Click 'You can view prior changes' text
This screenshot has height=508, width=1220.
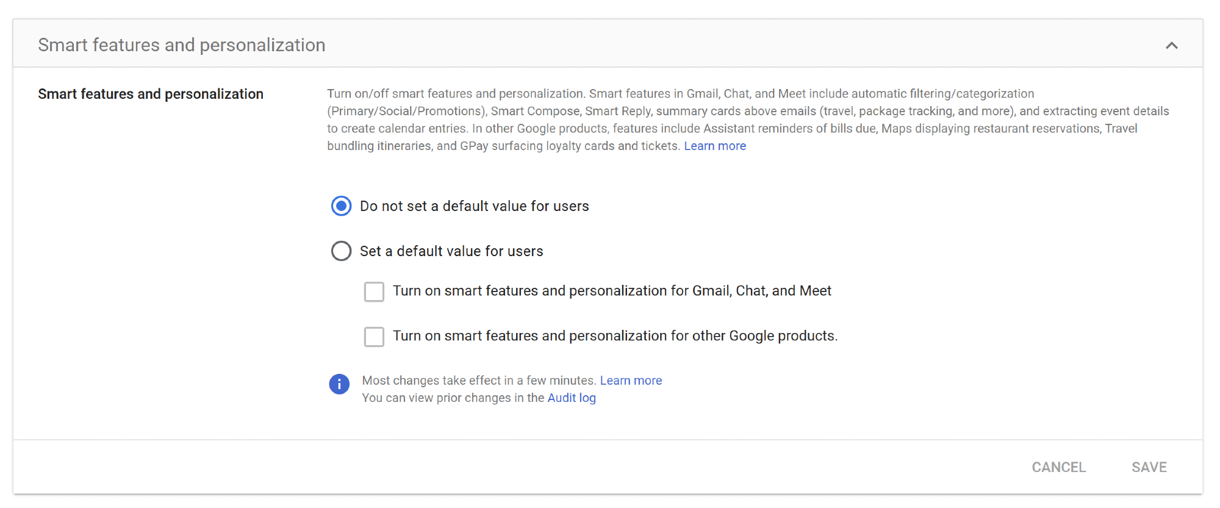453,398
